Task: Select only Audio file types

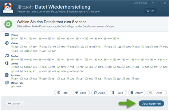Action: [x=100, y=93]
